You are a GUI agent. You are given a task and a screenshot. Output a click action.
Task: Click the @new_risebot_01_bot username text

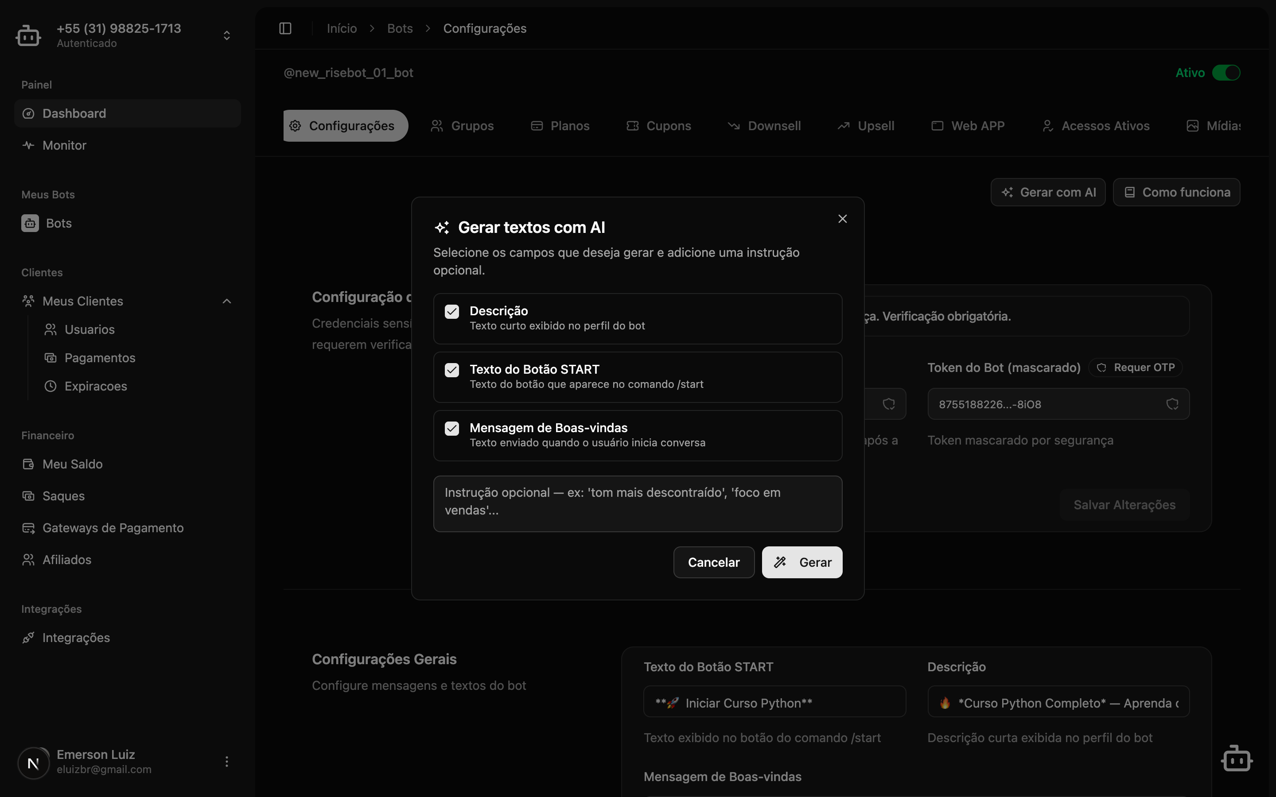(349, 73)
